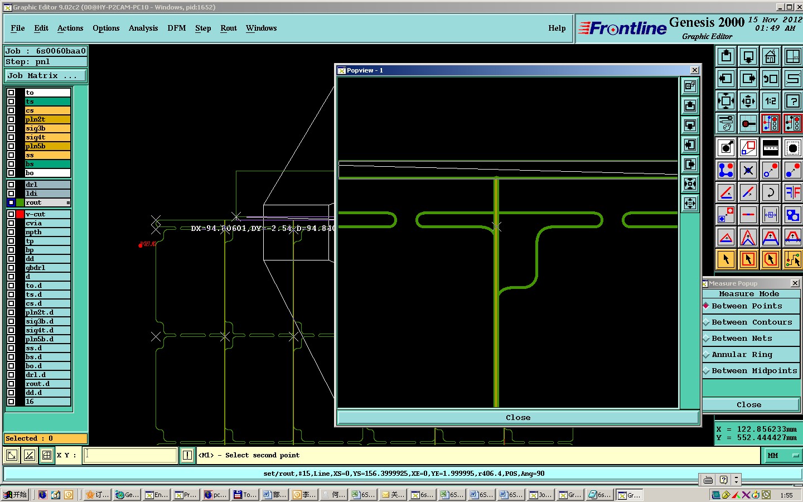Image resolution: width=803 pixels, height=502 pixels.
Task: Select Between Contours measure mode
Action: [751, 322]
